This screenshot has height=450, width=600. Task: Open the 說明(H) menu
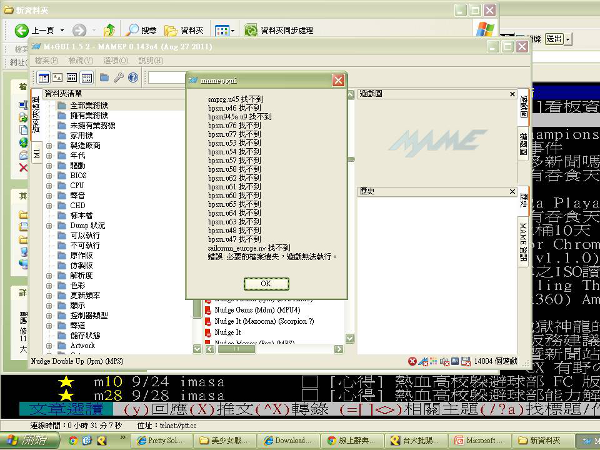151,61
